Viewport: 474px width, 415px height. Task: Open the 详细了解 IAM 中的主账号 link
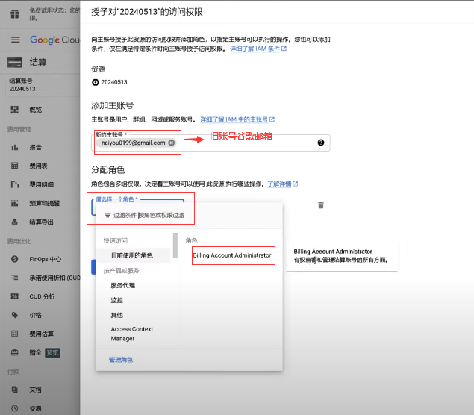point(237,119)
